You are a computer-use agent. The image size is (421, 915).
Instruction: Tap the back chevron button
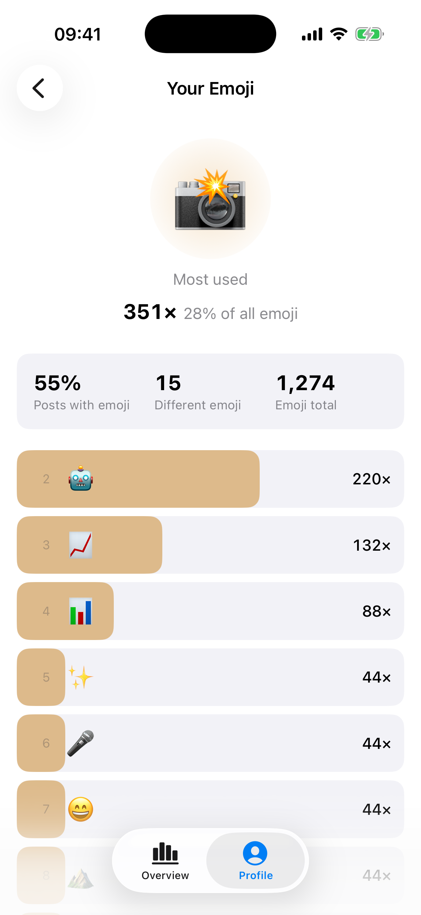click(x=39, y=88)
